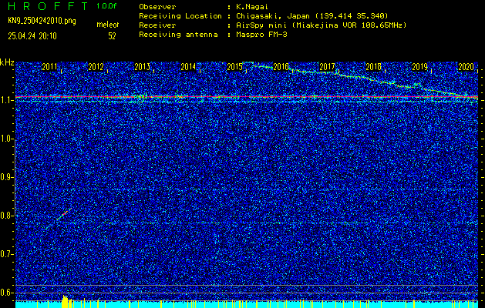This screenshot has height=308, width=485.
Task: Click the meteor column label
Action: pyautogui.click(x=108, y=25)
